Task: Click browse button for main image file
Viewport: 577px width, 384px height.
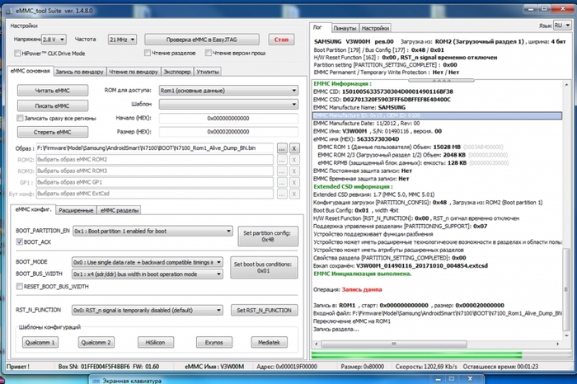Action: 282,148
